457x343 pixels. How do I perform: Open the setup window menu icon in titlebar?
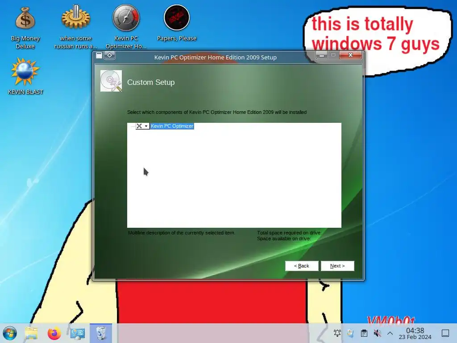(99, 55)
